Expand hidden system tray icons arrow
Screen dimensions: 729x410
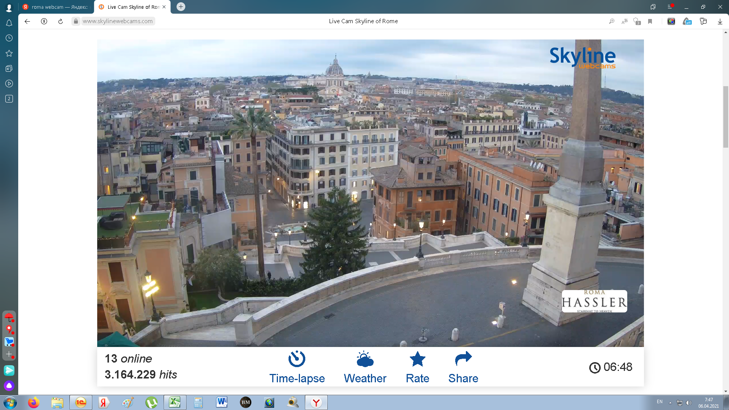tap(670, 403)
